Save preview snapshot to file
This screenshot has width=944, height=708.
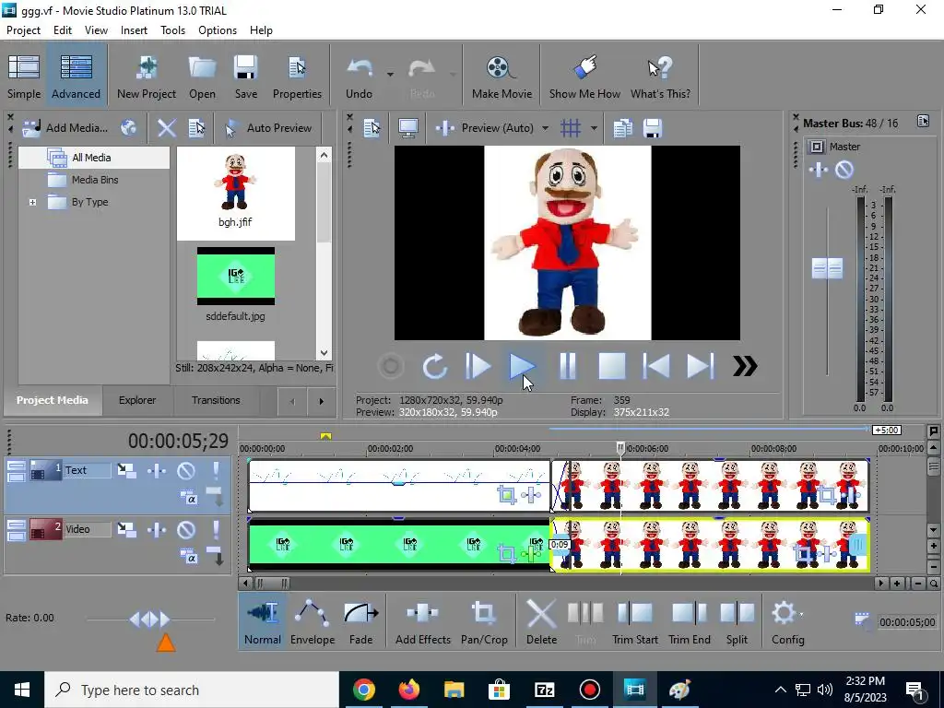coord(653,127)
